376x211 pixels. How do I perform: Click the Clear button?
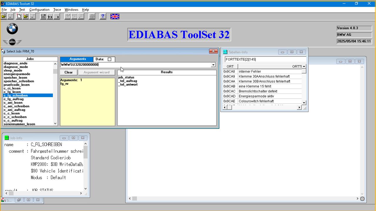click(x=68, y=72)
